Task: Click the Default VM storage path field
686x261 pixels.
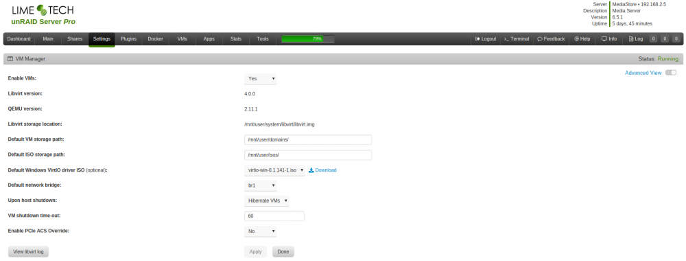Action: [x=308, y=139]
